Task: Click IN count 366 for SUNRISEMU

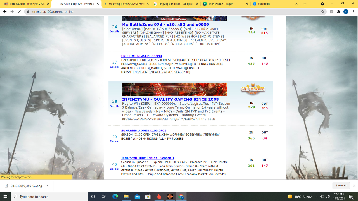Action: pyautogui.click(x=251, y=138)
